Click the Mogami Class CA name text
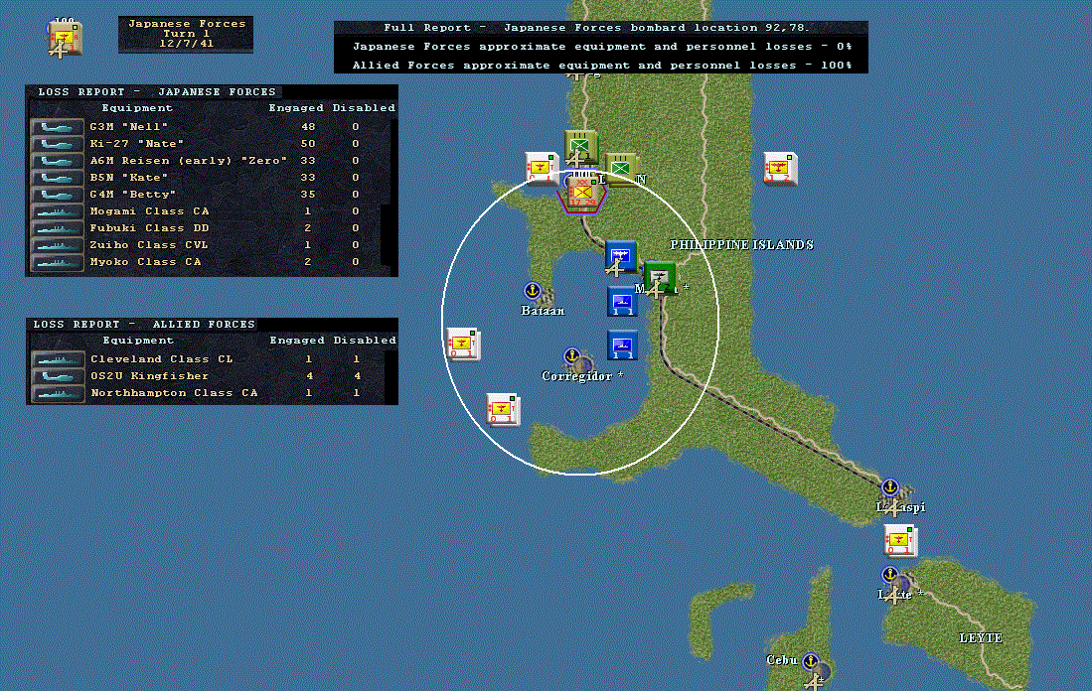1092x691 pixels. point(149,210)
